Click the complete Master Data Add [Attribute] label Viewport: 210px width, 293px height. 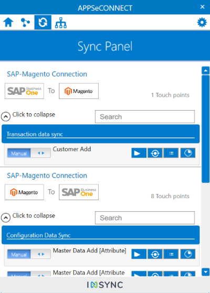point(90,251)
